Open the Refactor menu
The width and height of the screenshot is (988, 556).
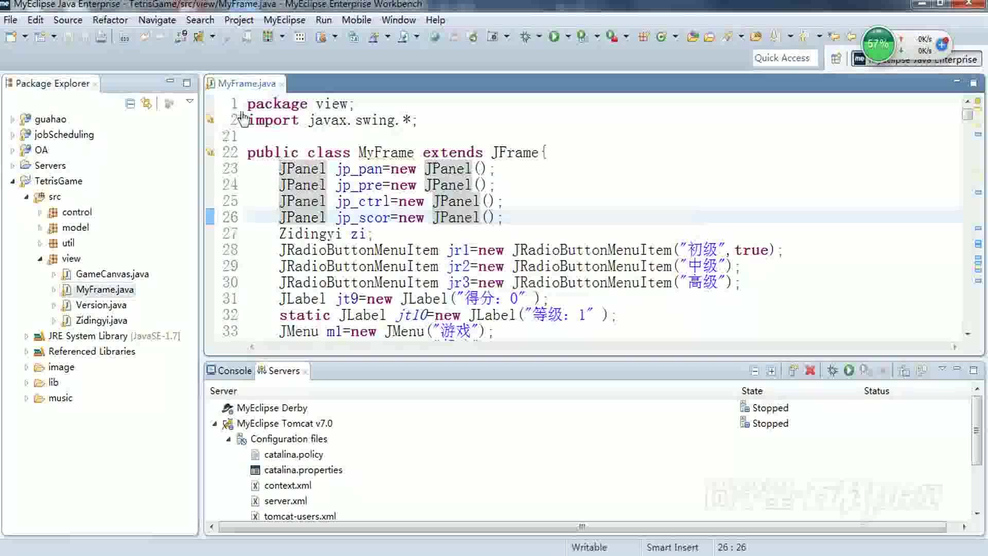(x=110, y=20)
